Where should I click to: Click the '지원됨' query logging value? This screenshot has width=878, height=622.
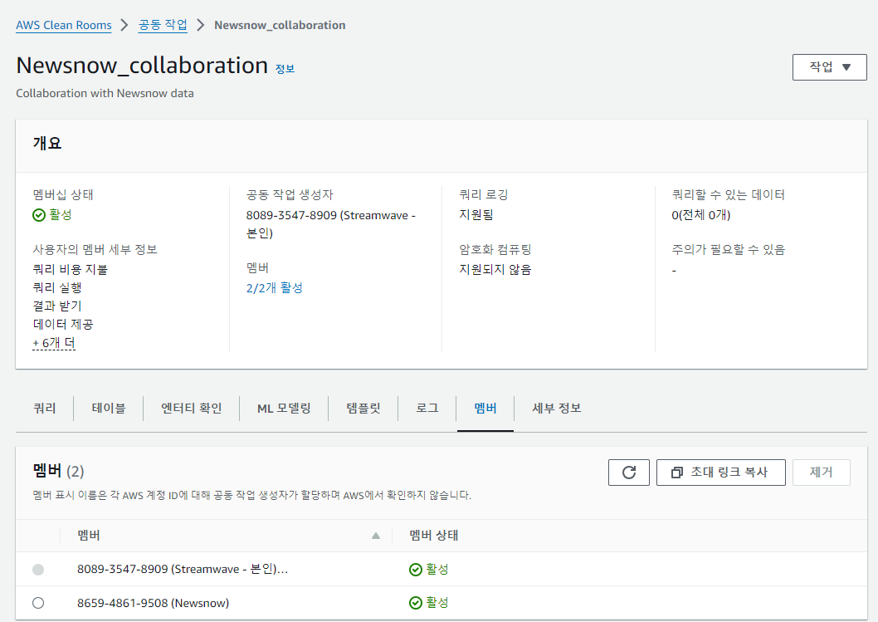[x=476, y=214]
